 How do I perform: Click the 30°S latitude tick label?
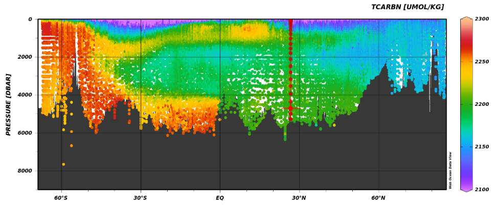coord(141,198)
